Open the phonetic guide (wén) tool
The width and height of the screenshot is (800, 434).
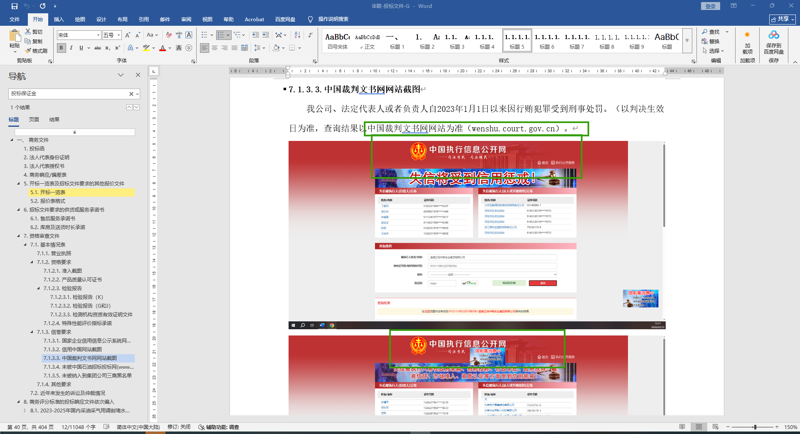tap(179, 35)
